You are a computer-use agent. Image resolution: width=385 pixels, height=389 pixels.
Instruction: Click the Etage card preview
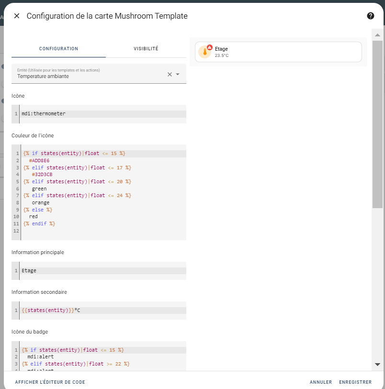tap(287, 52)
